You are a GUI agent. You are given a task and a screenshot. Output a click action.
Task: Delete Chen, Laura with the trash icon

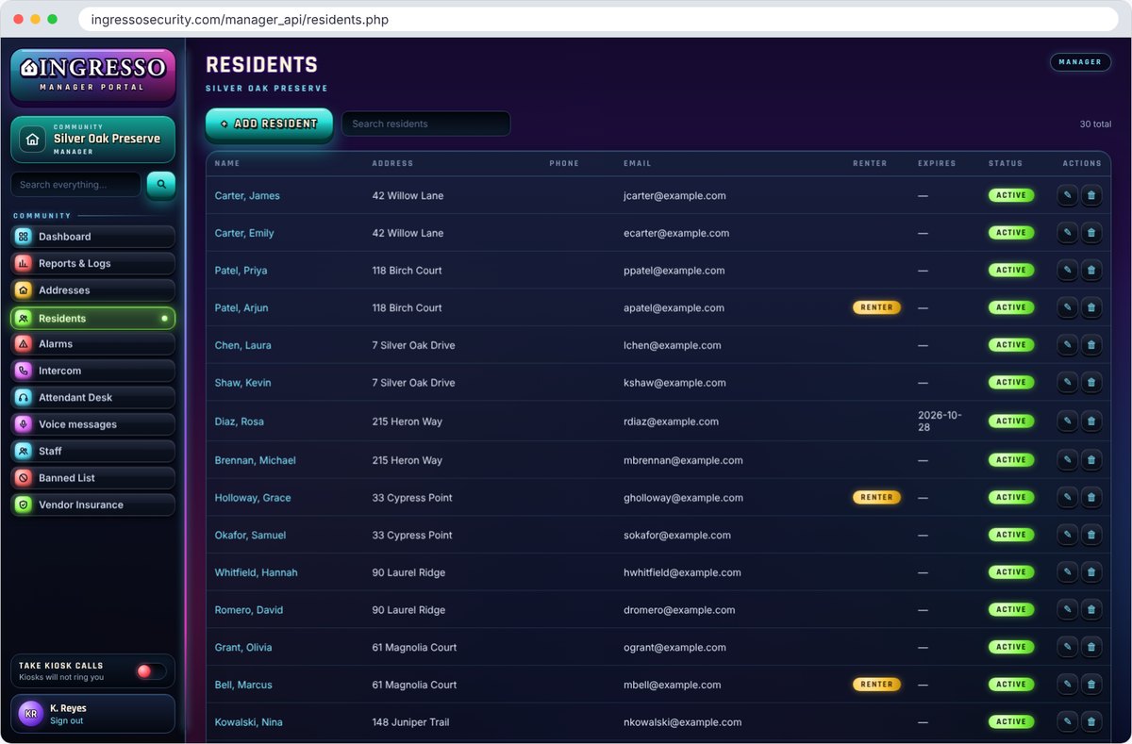point(1091,345)
